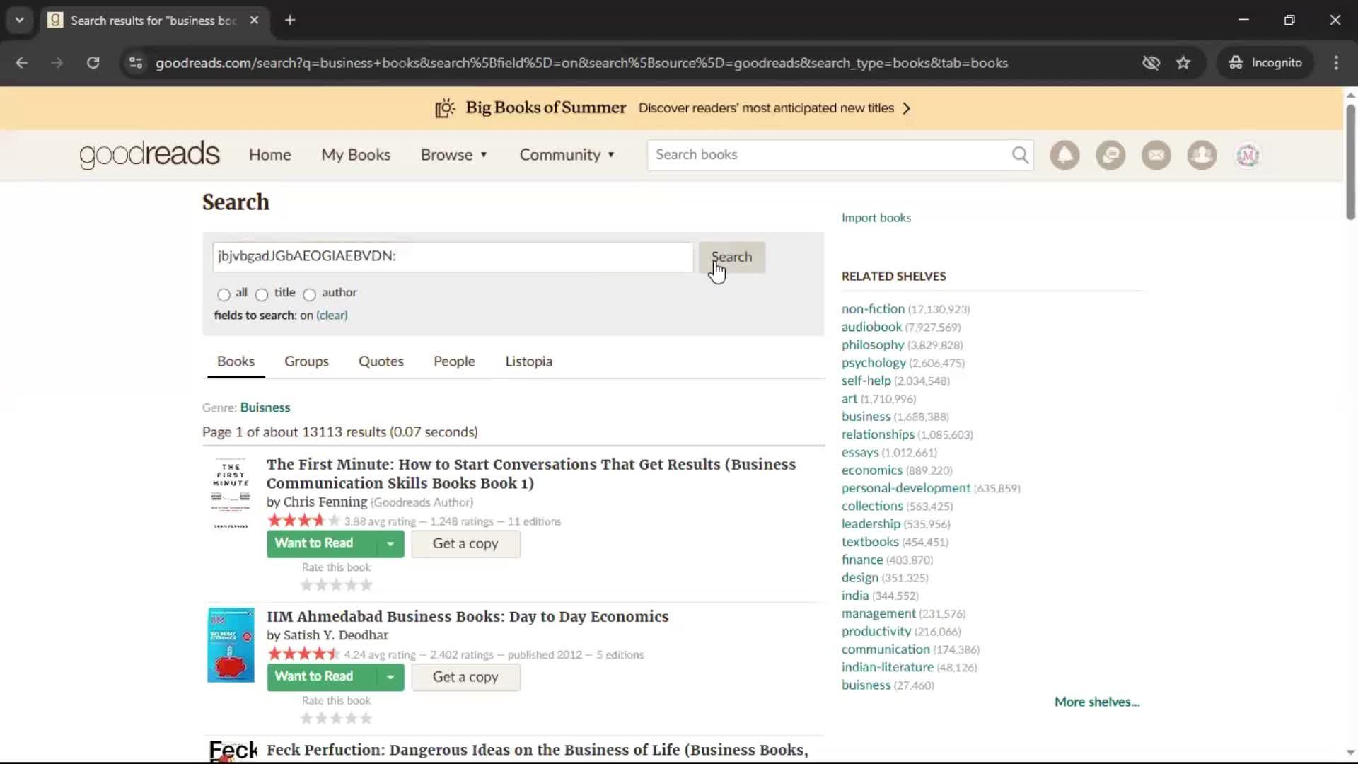Screen dimensions: 1358x764
Task: Select the 'all' search radio button
Action: [224, 294]
